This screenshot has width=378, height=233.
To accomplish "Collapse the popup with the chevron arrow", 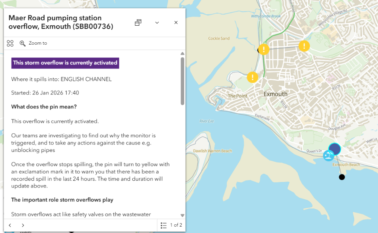I will pyautogui.click(x=157, y=23).
